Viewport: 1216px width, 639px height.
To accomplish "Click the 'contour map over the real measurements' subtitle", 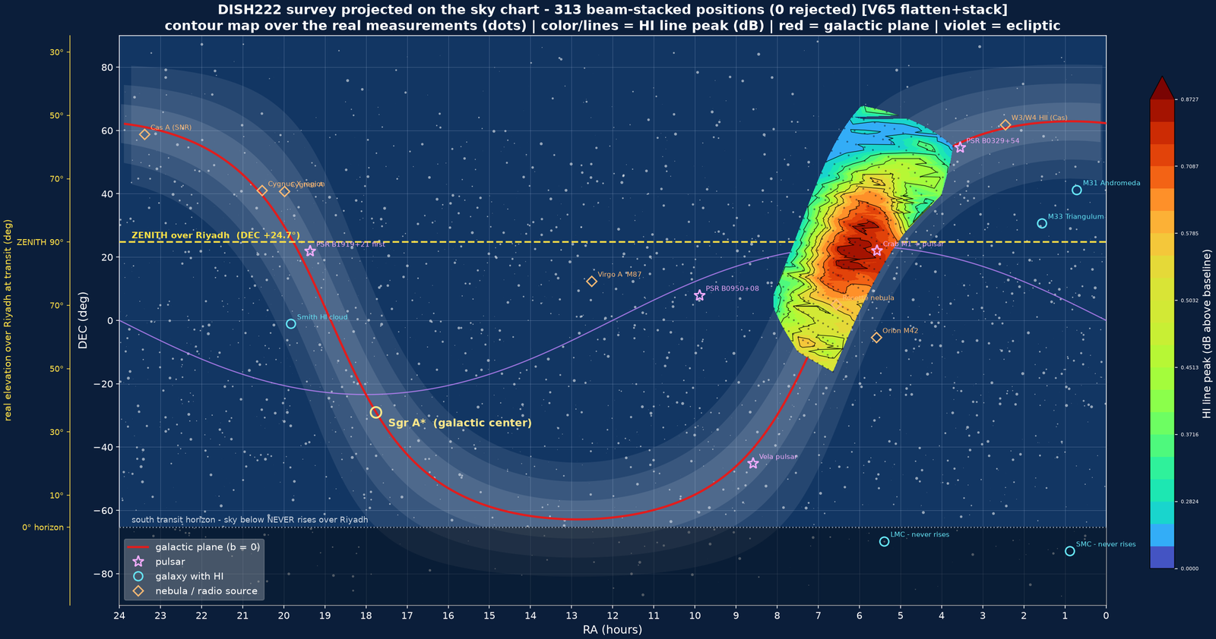I will (613, 26).
